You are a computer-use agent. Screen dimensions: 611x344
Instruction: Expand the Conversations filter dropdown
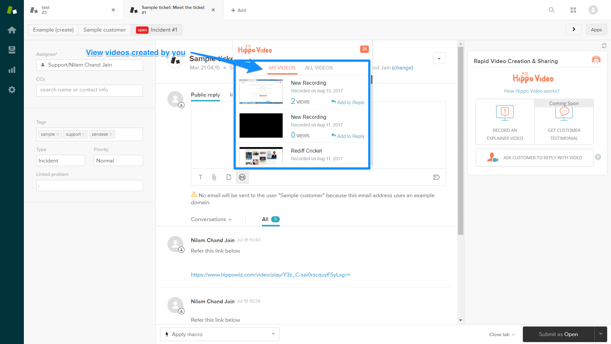click(211, 219)
